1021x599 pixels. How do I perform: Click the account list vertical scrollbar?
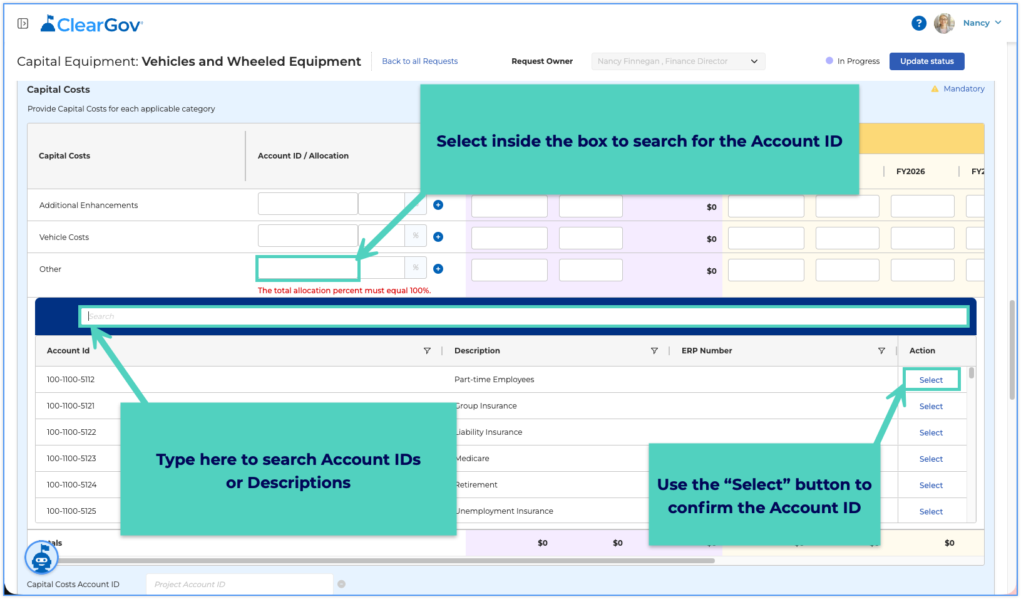972,373
